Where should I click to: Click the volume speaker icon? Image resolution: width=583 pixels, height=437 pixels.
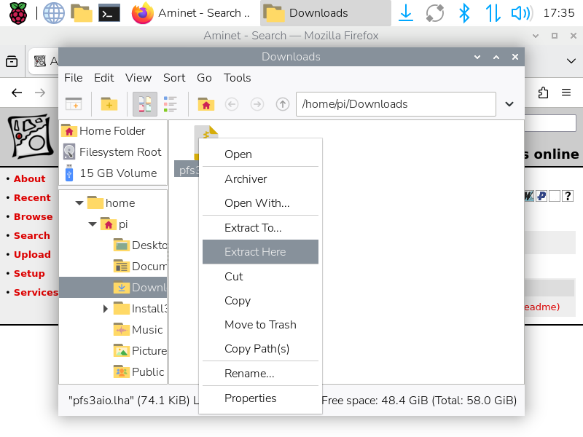tap(520, 13)
